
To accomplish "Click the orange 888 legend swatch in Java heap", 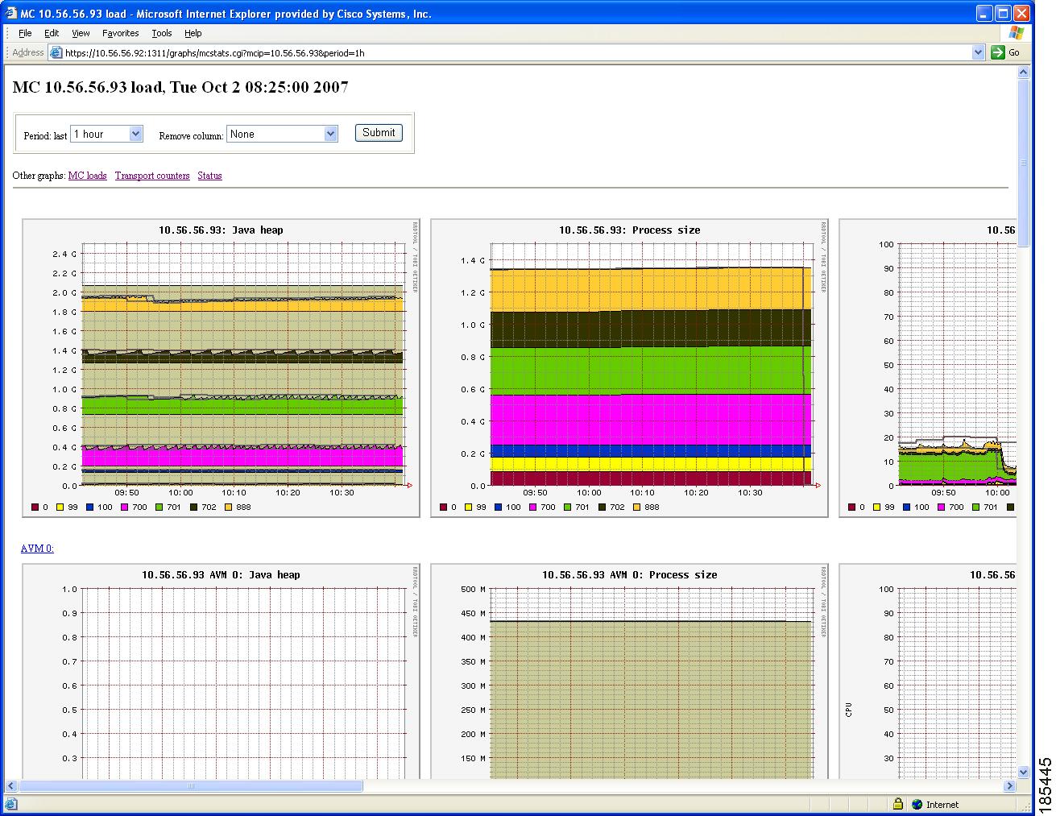I will 229,507.
